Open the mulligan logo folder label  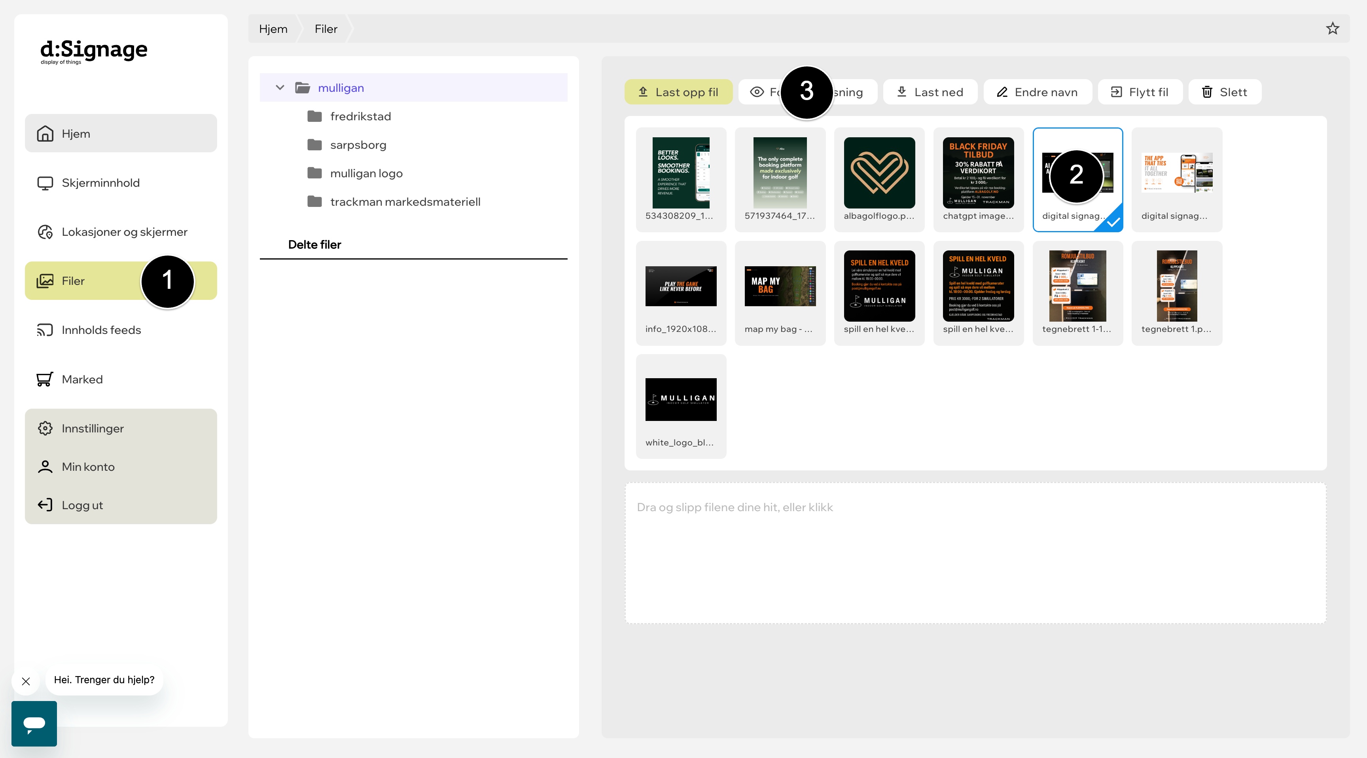[x=366, y=173]
